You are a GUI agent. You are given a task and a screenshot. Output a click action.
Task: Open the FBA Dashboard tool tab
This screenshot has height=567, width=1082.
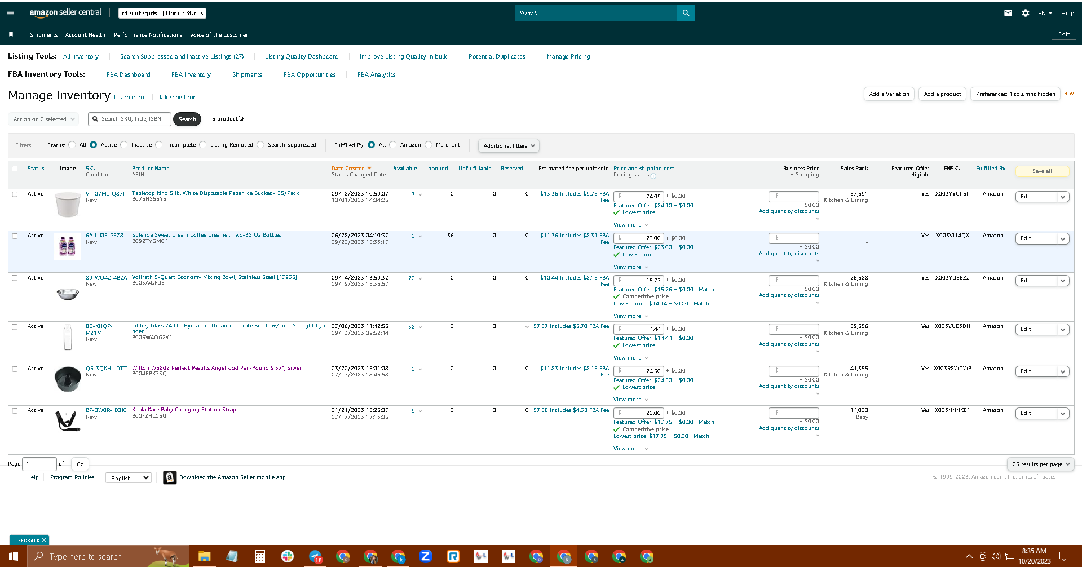[129, 74]
